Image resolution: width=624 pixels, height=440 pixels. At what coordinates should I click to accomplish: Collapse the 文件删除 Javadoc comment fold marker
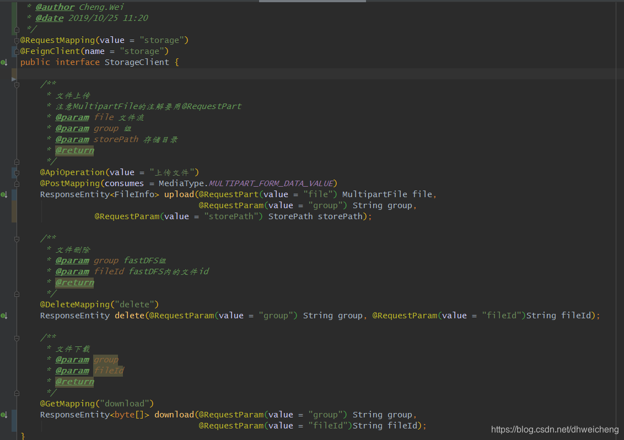[17, 239]
